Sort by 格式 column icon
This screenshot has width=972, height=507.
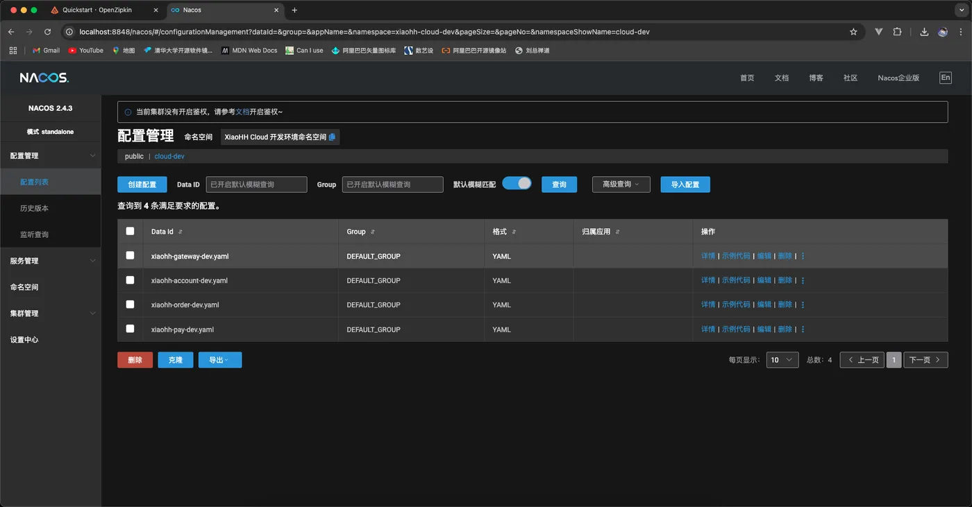coord(514,232)
